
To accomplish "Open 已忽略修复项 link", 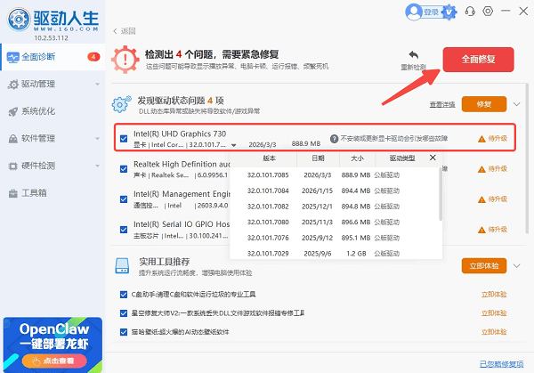I will (x=501, y=364).
